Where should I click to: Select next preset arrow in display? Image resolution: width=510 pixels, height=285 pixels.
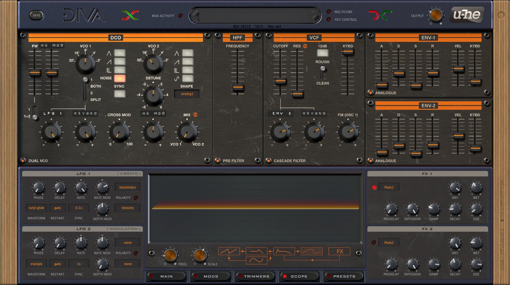coord(315,16)
